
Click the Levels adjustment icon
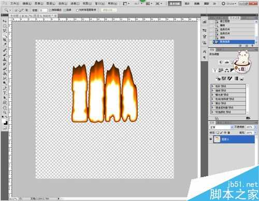(227, 62)
